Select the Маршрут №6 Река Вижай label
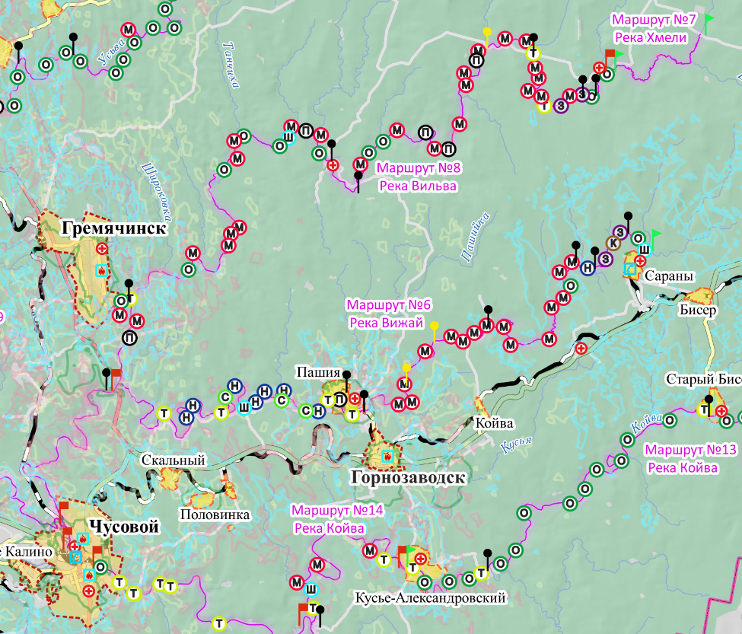742x634 pixels. tap(388, 314)
